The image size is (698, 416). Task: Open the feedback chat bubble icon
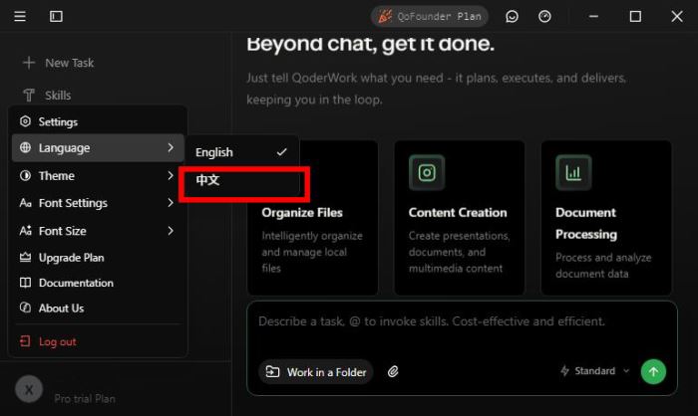pyautogui.click(x=513, y=16)
